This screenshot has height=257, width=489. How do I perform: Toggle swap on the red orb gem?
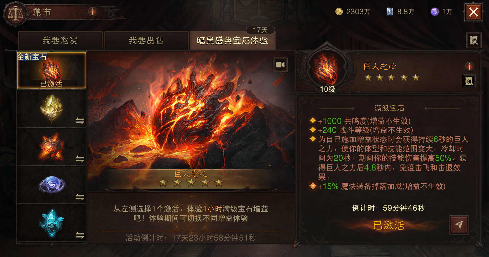click(x=80, y=159)
